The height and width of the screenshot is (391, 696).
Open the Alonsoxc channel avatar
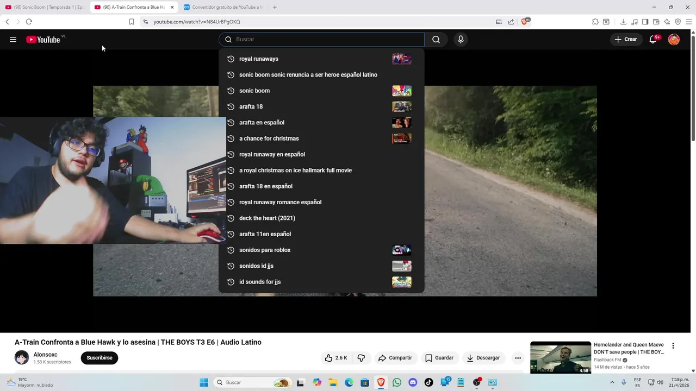click(22, 358)
